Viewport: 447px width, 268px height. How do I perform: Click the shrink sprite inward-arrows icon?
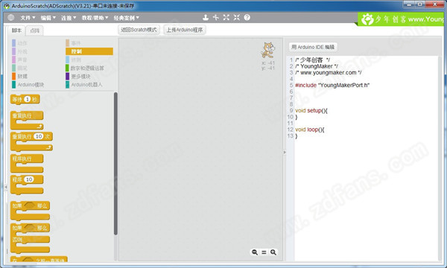(x=237, y=18)
